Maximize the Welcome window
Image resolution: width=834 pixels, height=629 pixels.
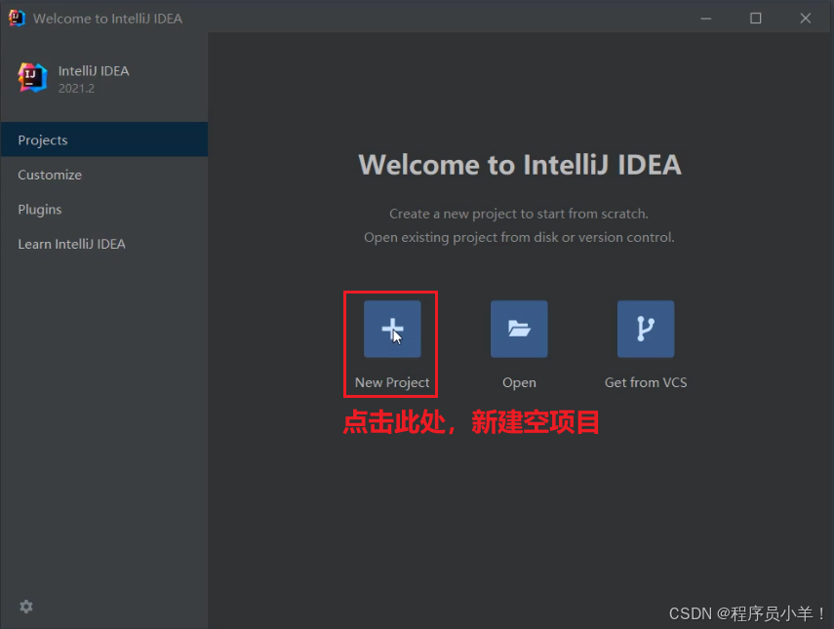[755, 19]
